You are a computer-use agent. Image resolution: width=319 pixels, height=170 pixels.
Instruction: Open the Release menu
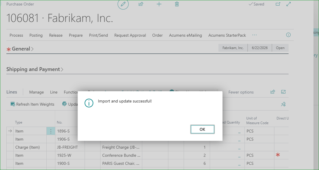click(x=56, y=35)
